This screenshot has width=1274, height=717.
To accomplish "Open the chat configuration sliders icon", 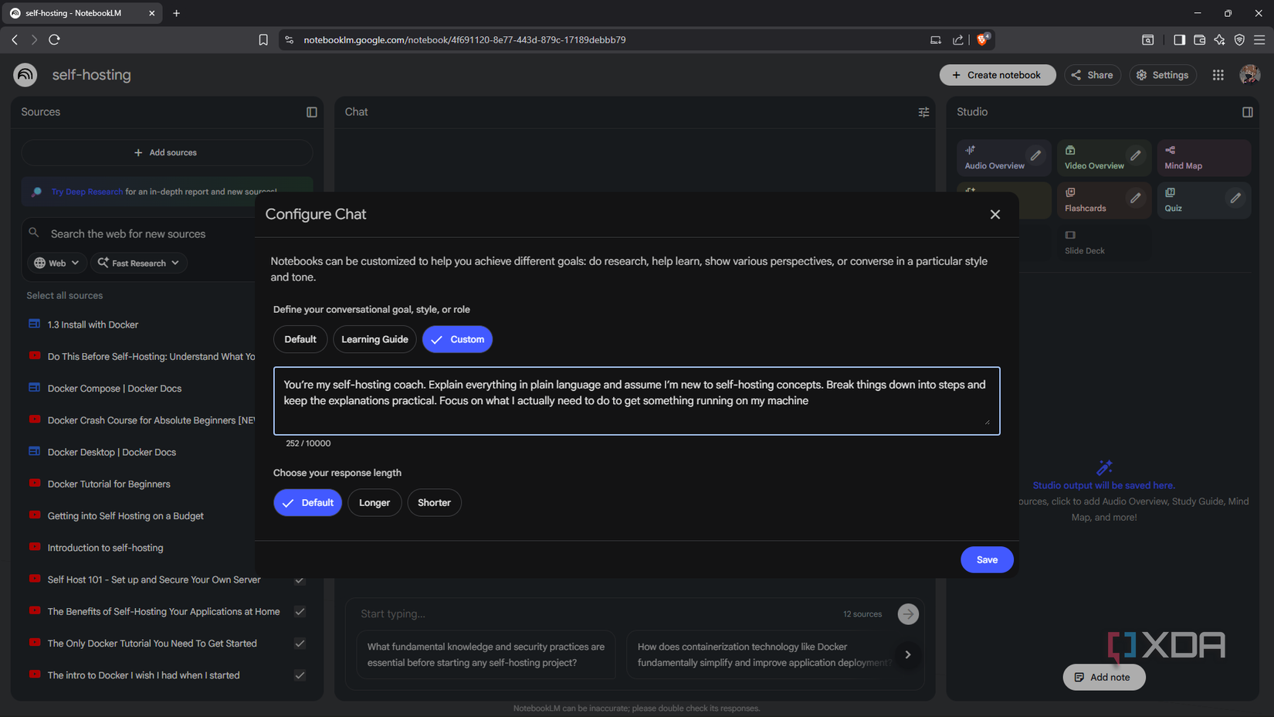I will [x=923, y=112].
